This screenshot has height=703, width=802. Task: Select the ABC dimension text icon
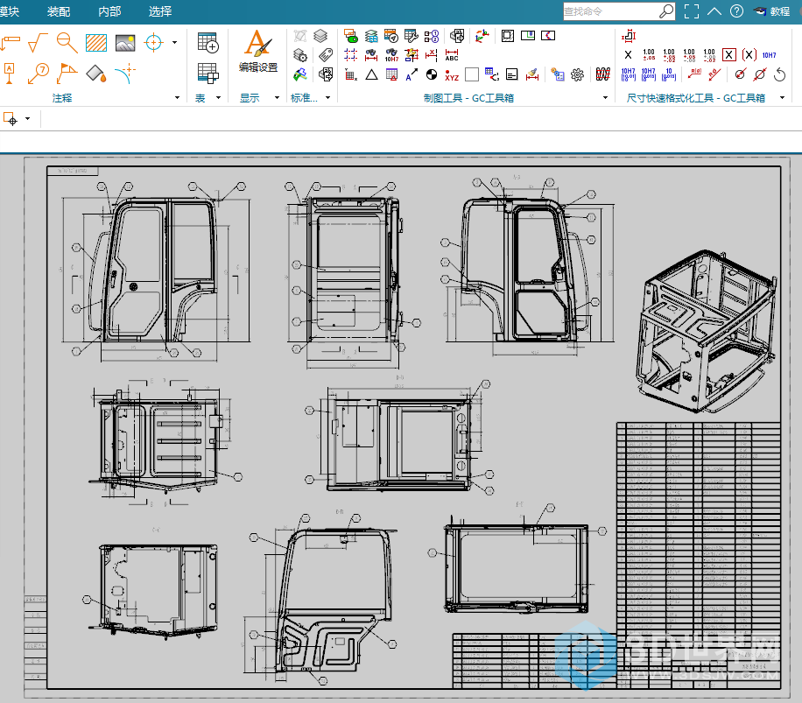click(452, 54)
